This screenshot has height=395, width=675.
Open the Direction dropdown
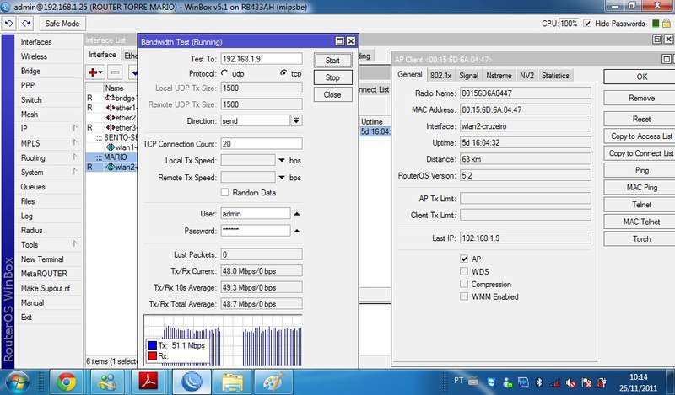pos(296,121)
